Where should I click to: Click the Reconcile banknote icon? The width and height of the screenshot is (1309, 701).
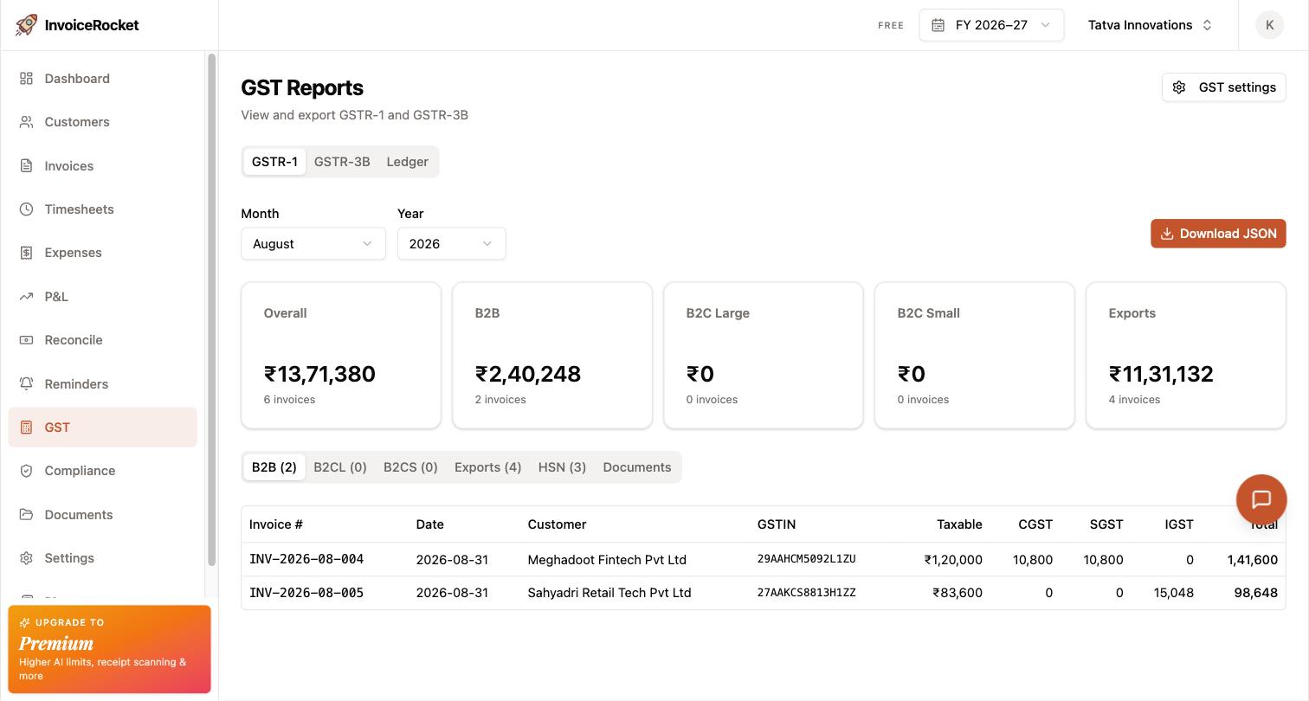tap(27, 340)
